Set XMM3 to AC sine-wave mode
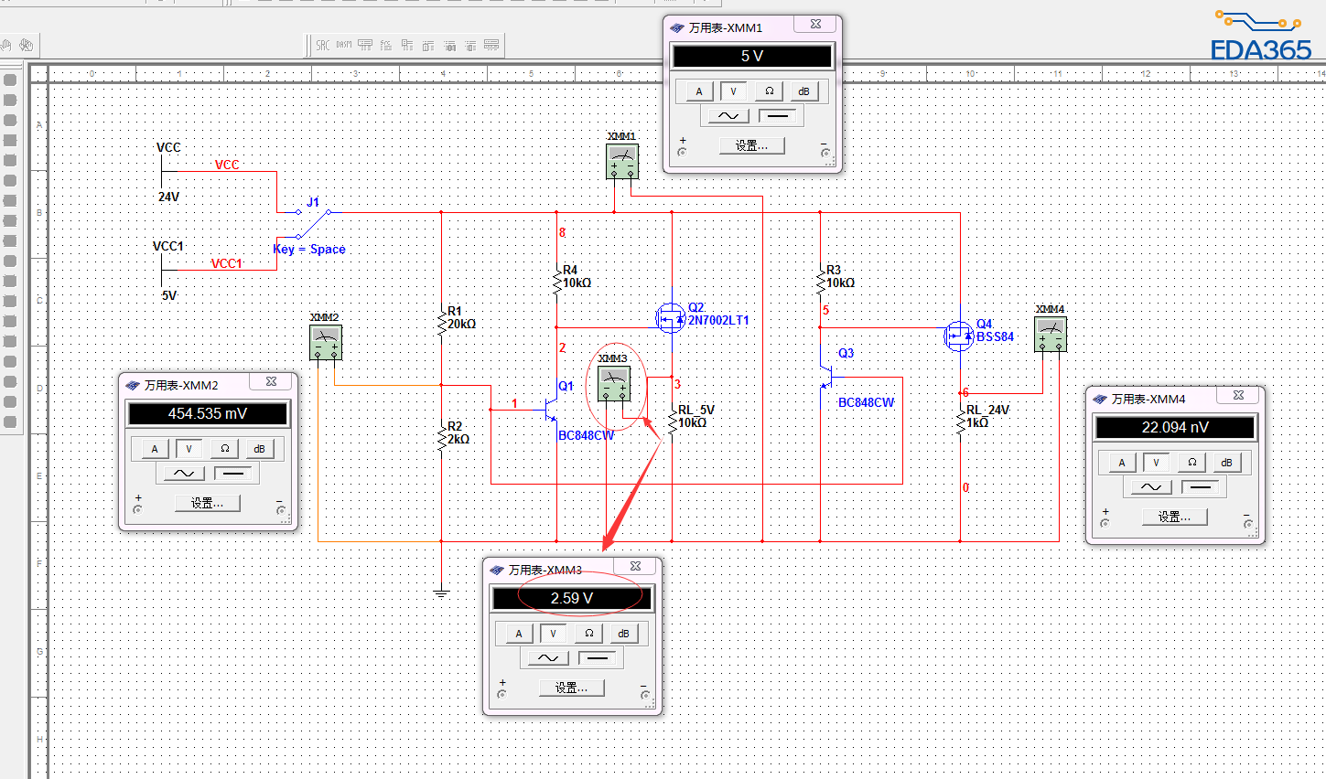The height and width of the screenshot is (779, 1326). coord(547,658)
